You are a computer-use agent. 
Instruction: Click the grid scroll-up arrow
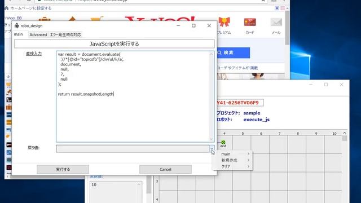345,133
